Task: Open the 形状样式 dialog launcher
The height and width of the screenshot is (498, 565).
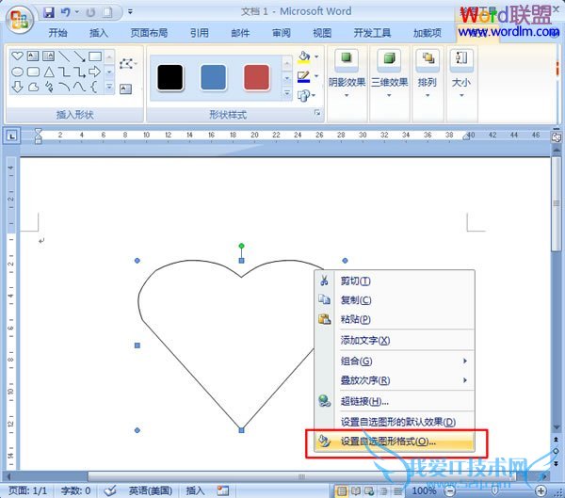Action: point(317,113)
